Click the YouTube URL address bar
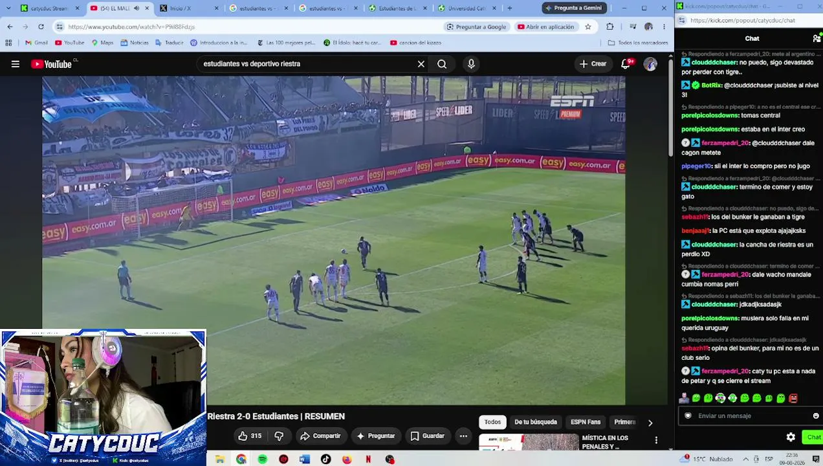This screenshot has height=466, width=823. click(x=246, y=27)
